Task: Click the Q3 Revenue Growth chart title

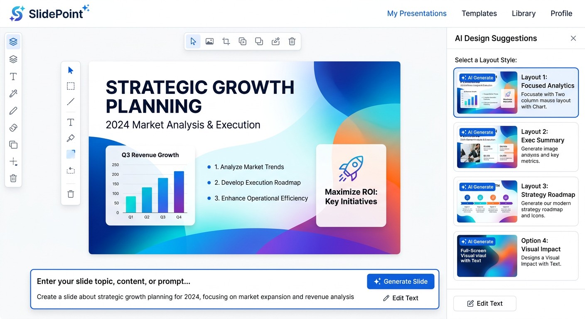Action: pyautogui.click(x=150, y=155)
